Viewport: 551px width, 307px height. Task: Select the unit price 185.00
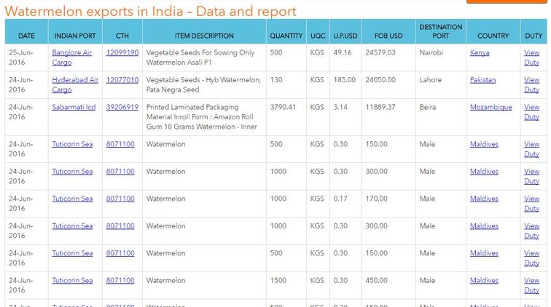click(344, 80)
